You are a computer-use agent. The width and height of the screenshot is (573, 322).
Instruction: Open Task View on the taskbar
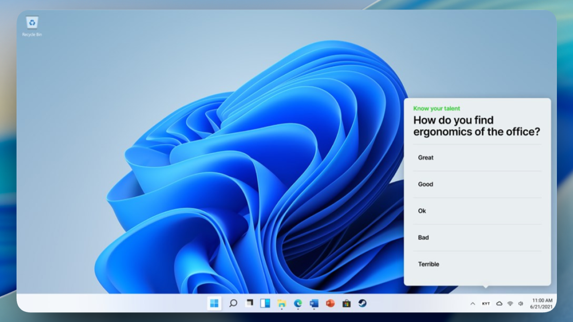pyautogui.click(x=249, y=303)
